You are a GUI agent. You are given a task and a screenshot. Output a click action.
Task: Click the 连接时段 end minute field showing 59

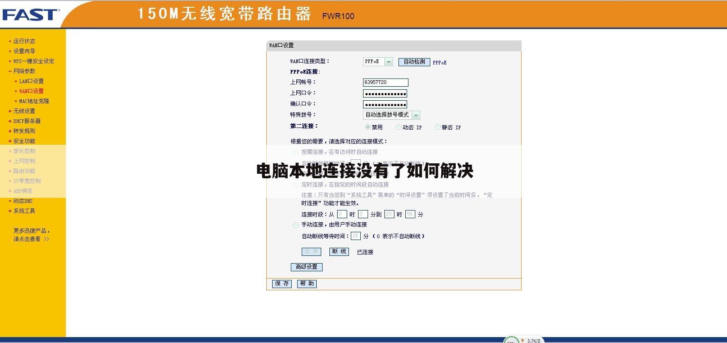(410, 214)
